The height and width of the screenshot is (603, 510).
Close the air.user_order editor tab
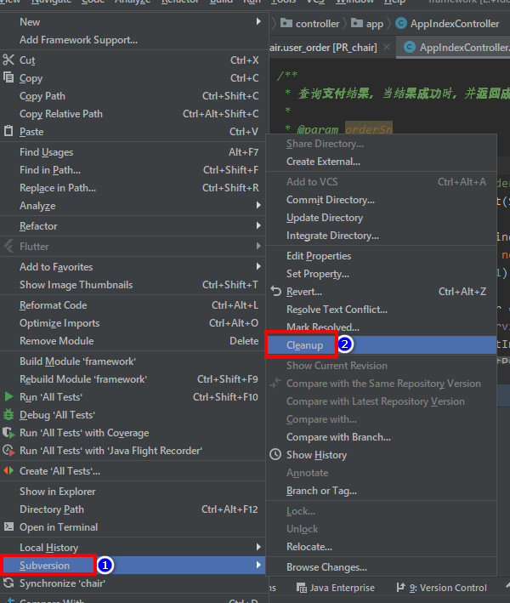point(387,48)
